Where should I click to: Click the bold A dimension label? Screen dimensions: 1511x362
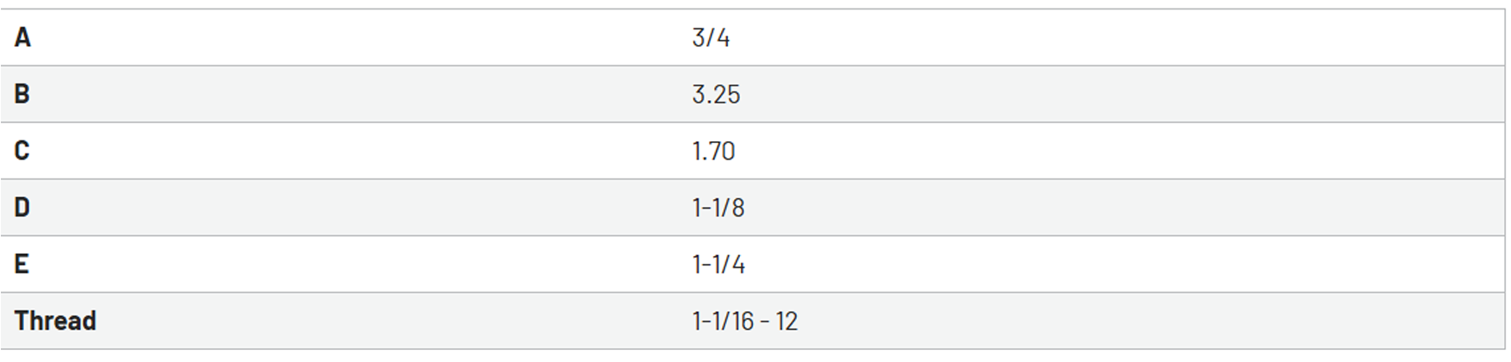[x=22, y=37]
